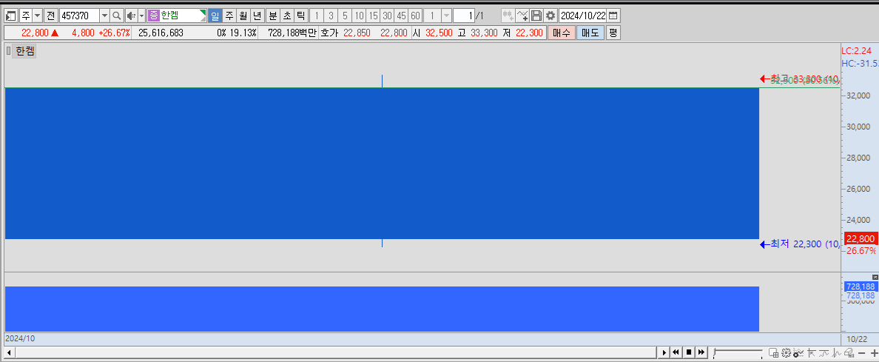Close the volume panel with the small X
The image size is (879, 362).
(875, 278)
